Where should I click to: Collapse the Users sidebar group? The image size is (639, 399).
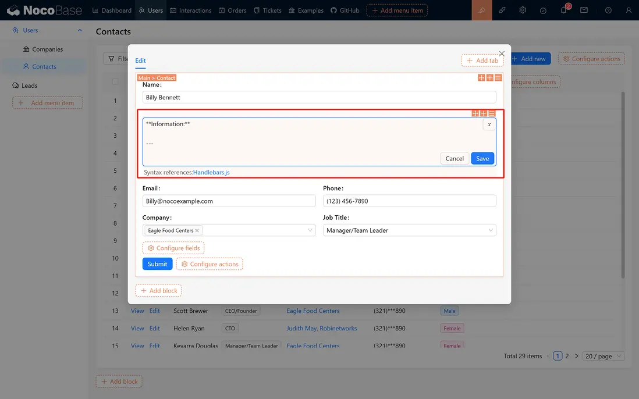point(80,30)
